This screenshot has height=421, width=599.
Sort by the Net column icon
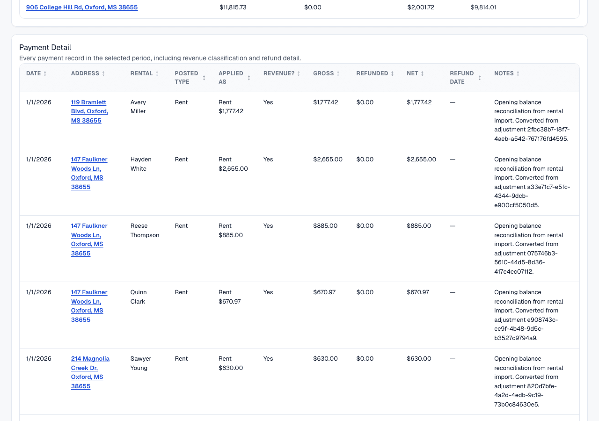pyautogui.click(x=422, y=74)
